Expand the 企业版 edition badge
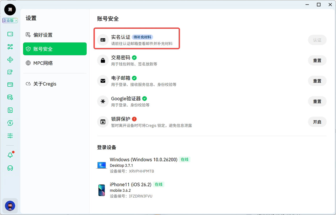 [x=10, y=20]
